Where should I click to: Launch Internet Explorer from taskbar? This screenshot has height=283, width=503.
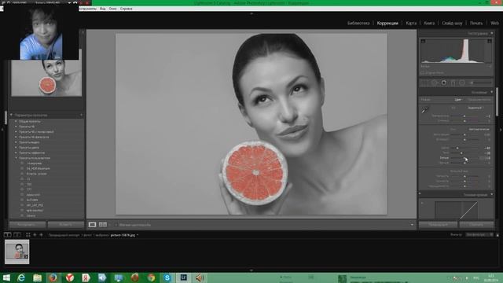click(x=21, y=277)
